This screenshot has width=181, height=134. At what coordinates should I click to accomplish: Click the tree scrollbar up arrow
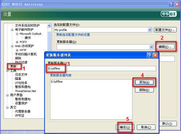coord(49,26)
